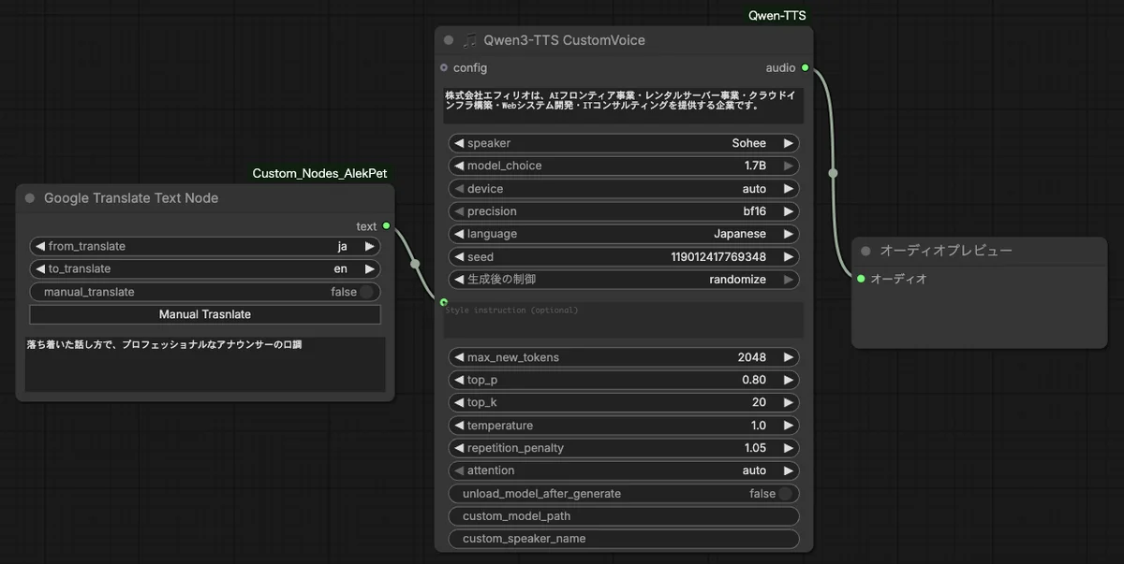The width and height of the screenshot is (1124, 564).
Task: Toggle the manual_translate switch
Action: [366, 292]
